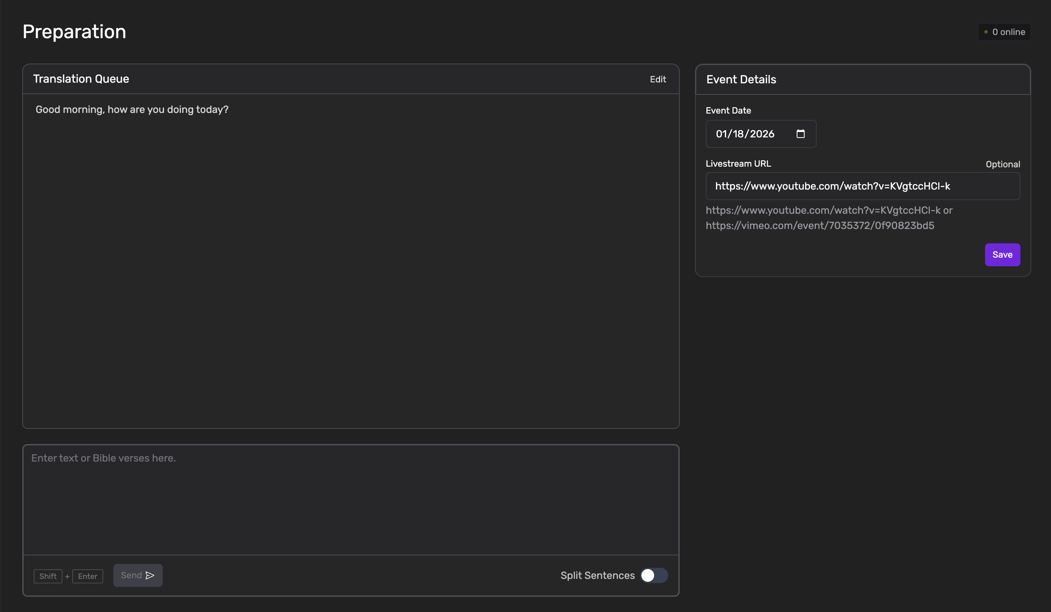This screenshot has height=612, width=1051.
Task: Focus the Livestream URL input field
Action: 862,186
